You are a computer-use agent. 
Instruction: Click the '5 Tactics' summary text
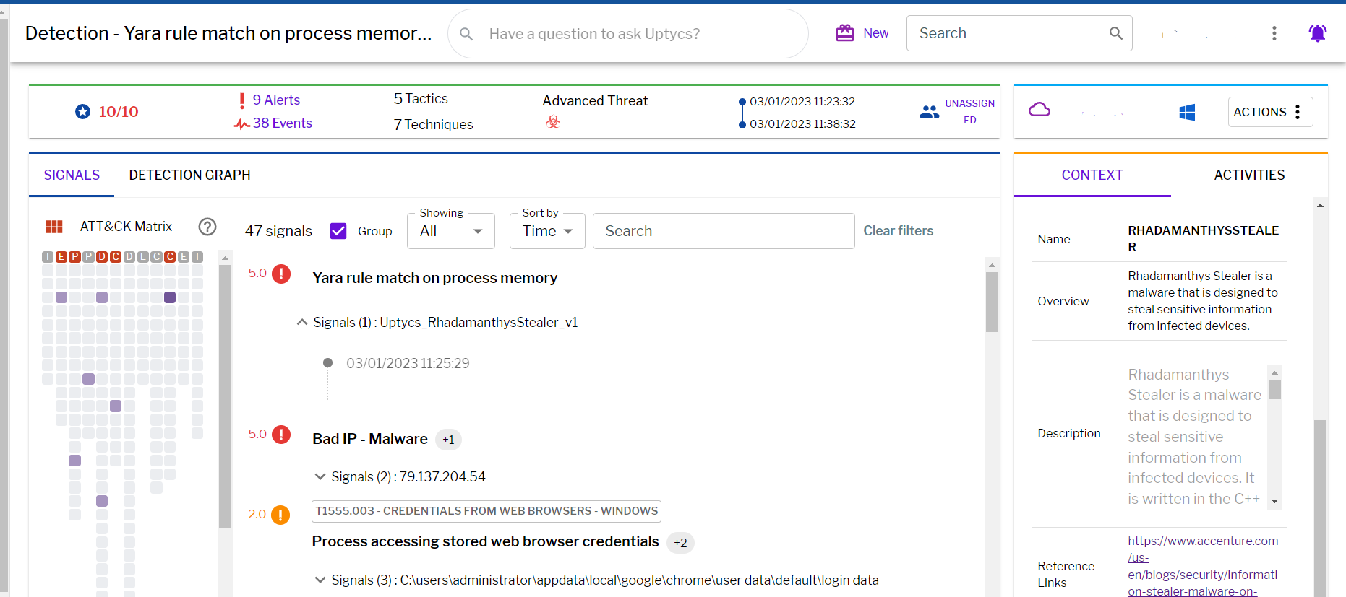[421, 99]
